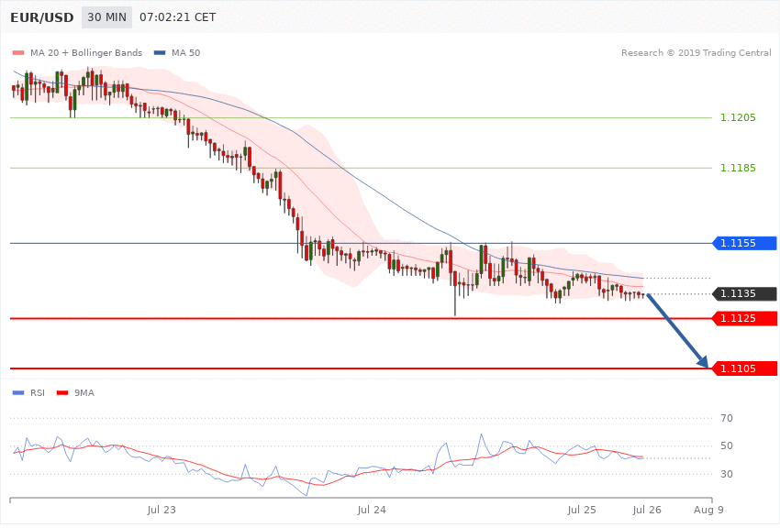Click the Jul 25 date axis label
This screenshot has width=780, height=528.
point(581,510)
